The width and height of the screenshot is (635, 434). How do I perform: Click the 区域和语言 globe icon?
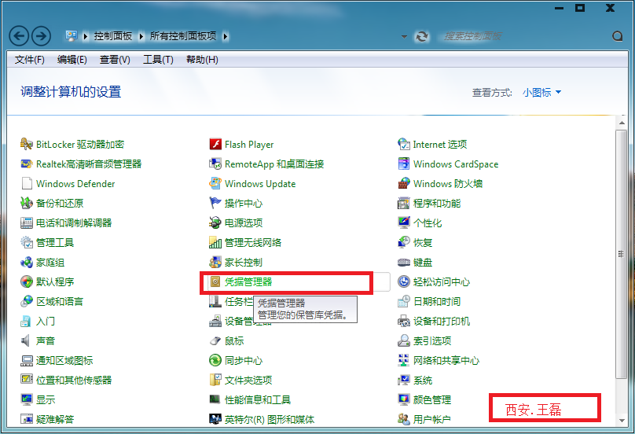tap(26, 301)
